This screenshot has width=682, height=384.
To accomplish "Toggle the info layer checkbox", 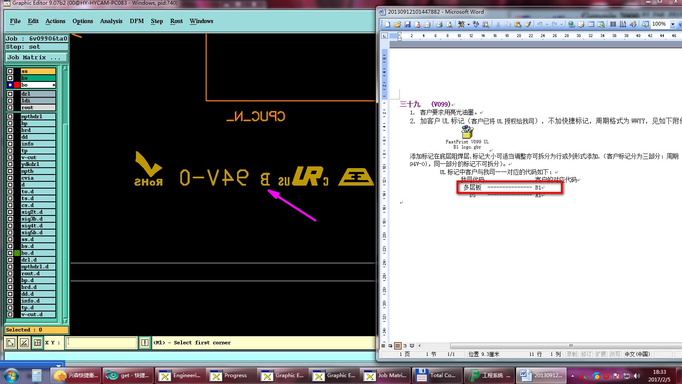I will [x=10, y=144].
